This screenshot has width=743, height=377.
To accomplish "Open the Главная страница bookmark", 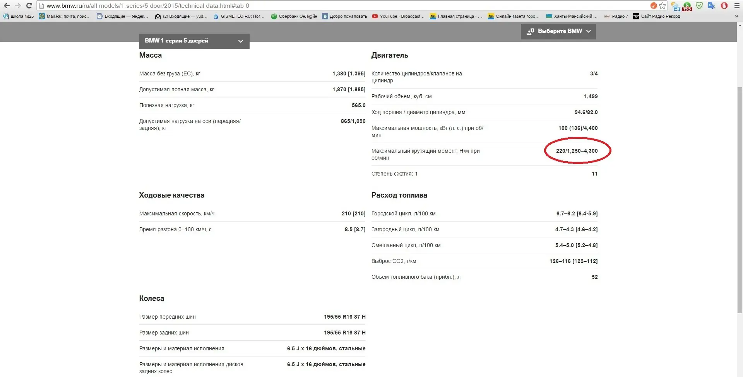I will tap(456, 16).
